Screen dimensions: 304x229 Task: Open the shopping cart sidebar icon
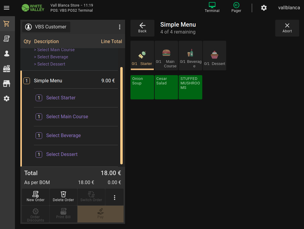(x=7, y=24)
